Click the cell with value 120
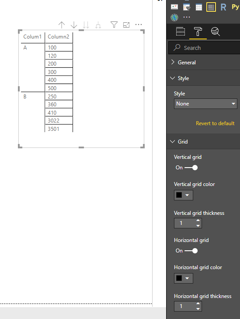This screenshot has height=319, width=240. [x=59, y=56]
